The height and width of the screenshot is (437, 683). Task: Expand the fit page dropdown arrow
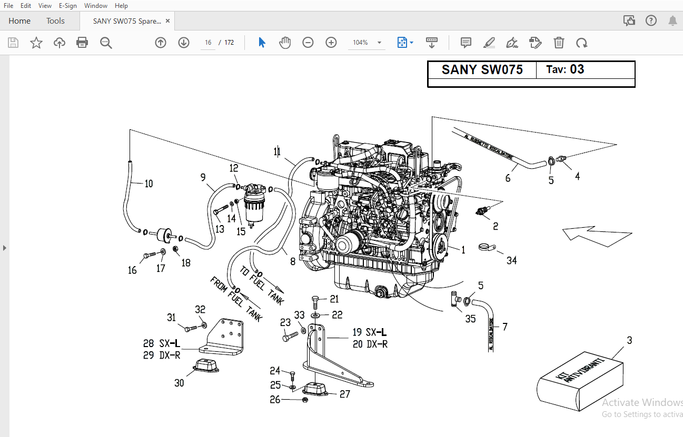coord(412,43)
